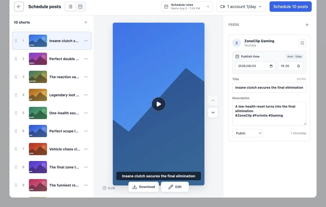Viewport: 326px width, 207px height.
Task: Open the Perfect scope short
Action: coord(52,131)
